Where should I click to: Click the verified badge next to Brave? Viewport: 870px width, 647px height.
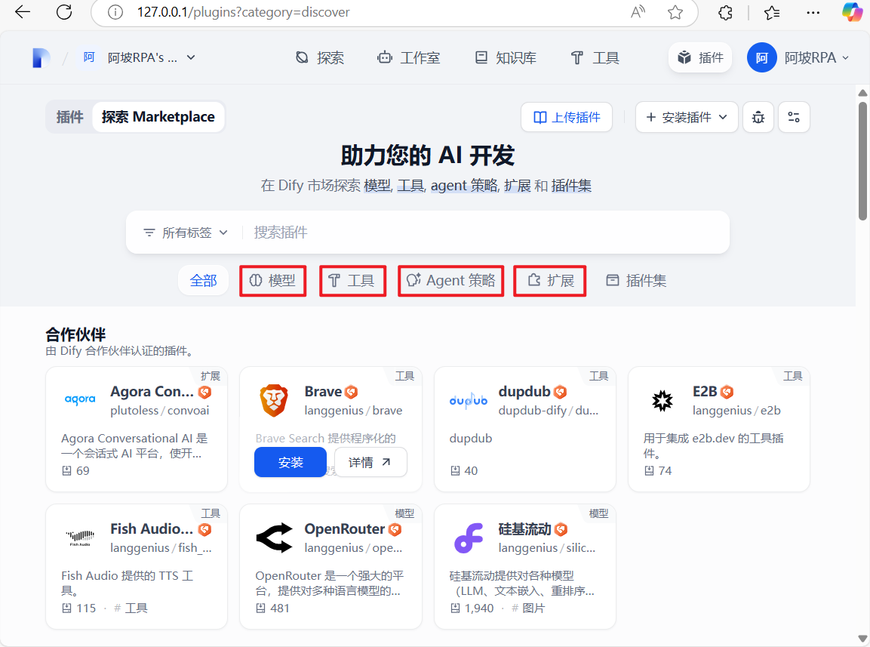pos(351,392)
